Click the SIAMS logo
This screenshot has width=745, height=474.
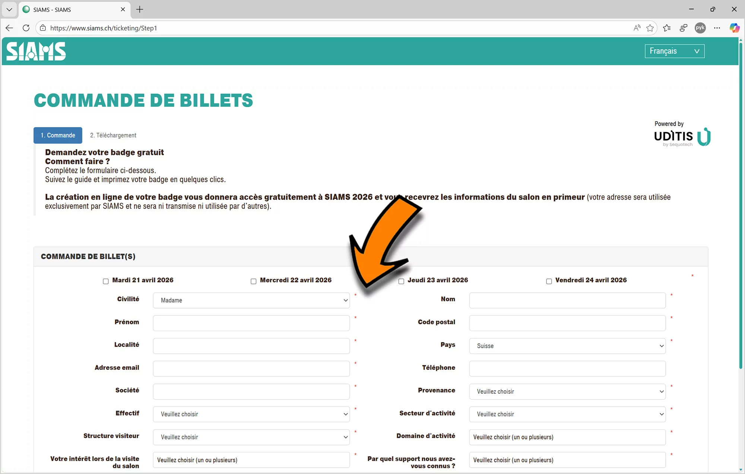click(36, 51)
